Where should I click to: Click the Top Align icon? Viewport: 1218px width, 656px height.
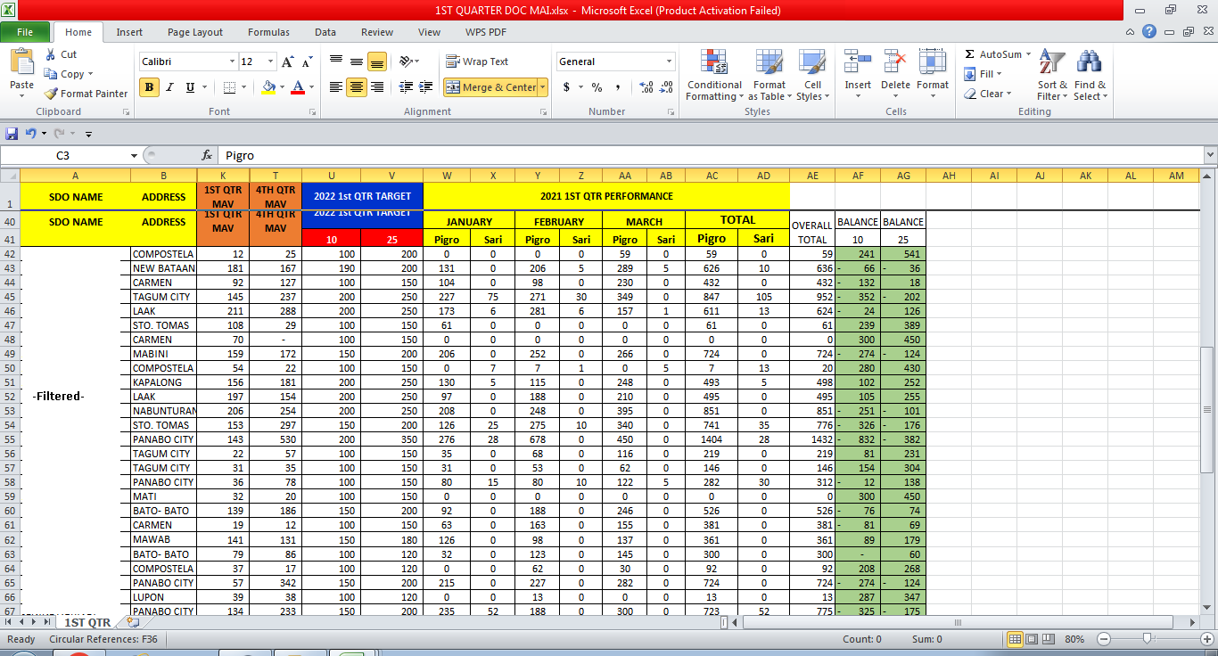pos(336,61)
